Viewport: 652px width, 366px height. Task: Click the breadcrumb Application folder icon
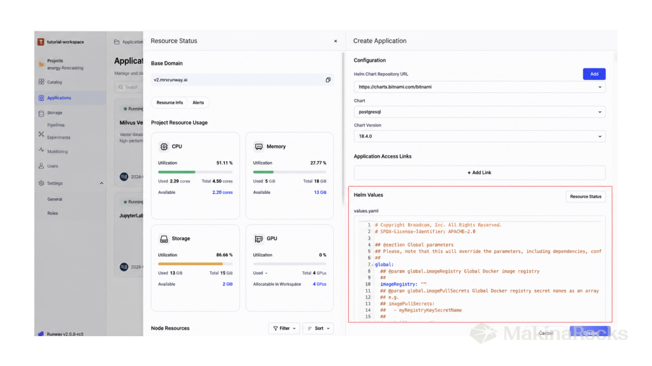[x=117, y=42]
